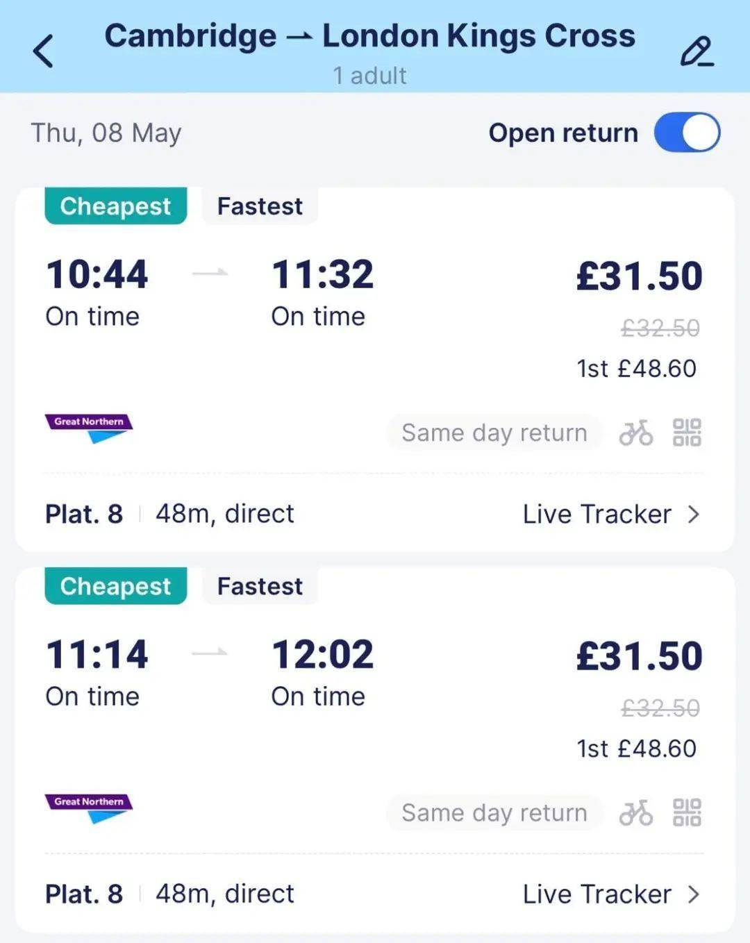
Task: Tap Great Northern logo on 11:14 train
Action: pyautogui.click(x=89, y=808)
